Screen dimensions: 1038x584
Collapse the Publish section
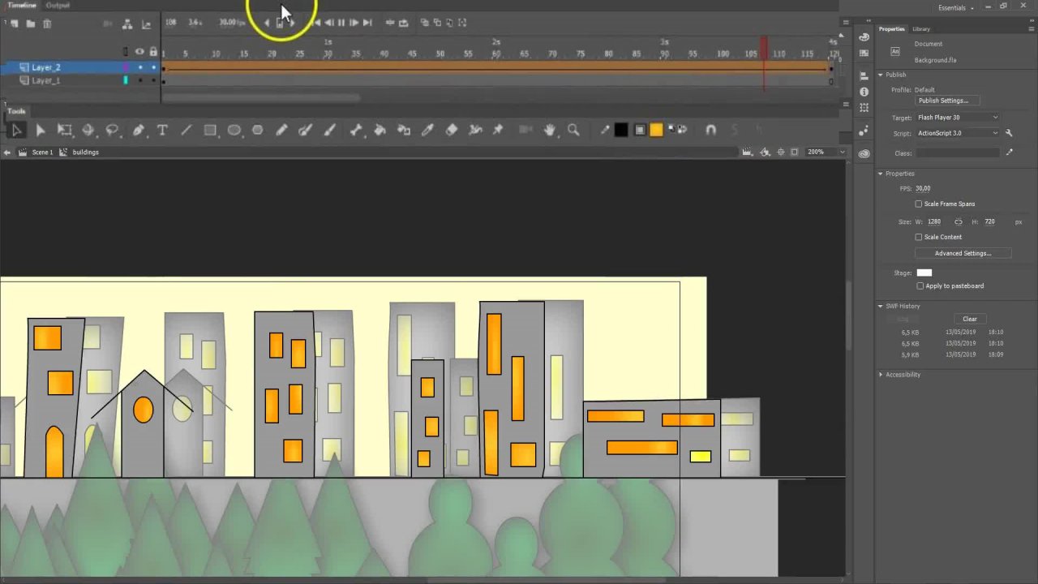(x=881, y=75)
